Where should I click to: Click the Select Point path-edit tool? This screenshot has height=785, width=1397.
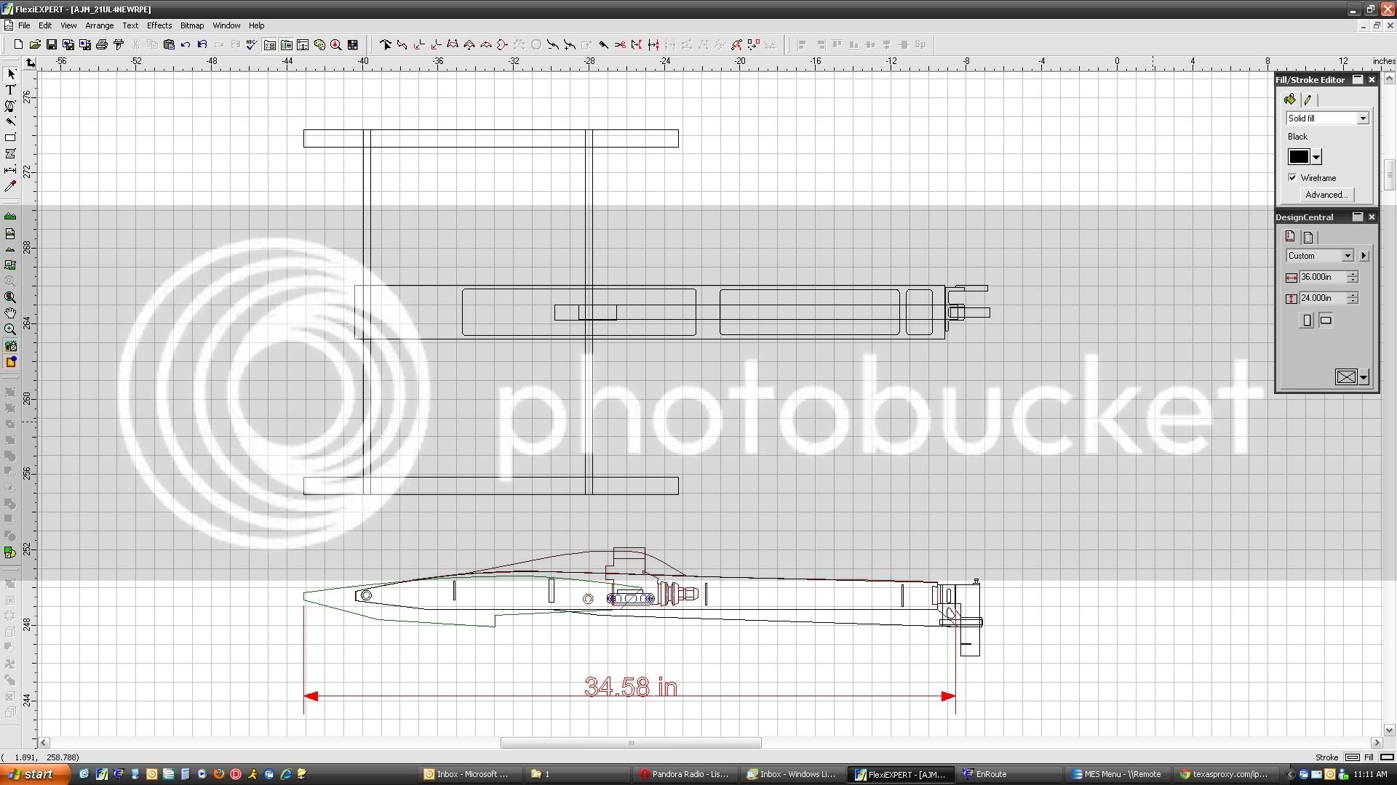point(385,44)
